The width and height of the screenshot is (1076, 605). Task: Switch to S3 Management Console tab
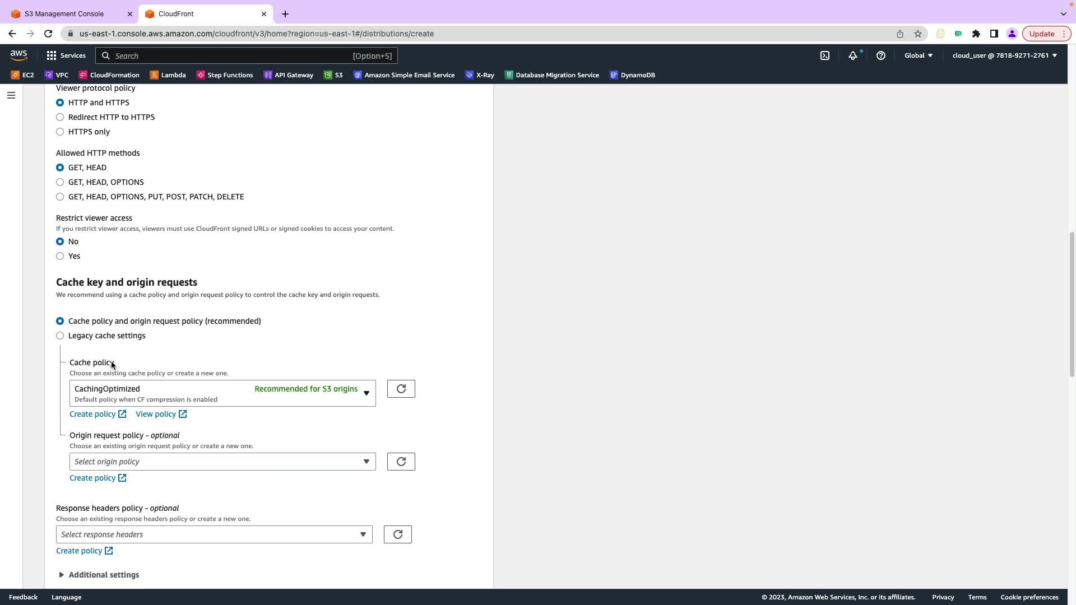pyautogui.click(x=64, y=13)
